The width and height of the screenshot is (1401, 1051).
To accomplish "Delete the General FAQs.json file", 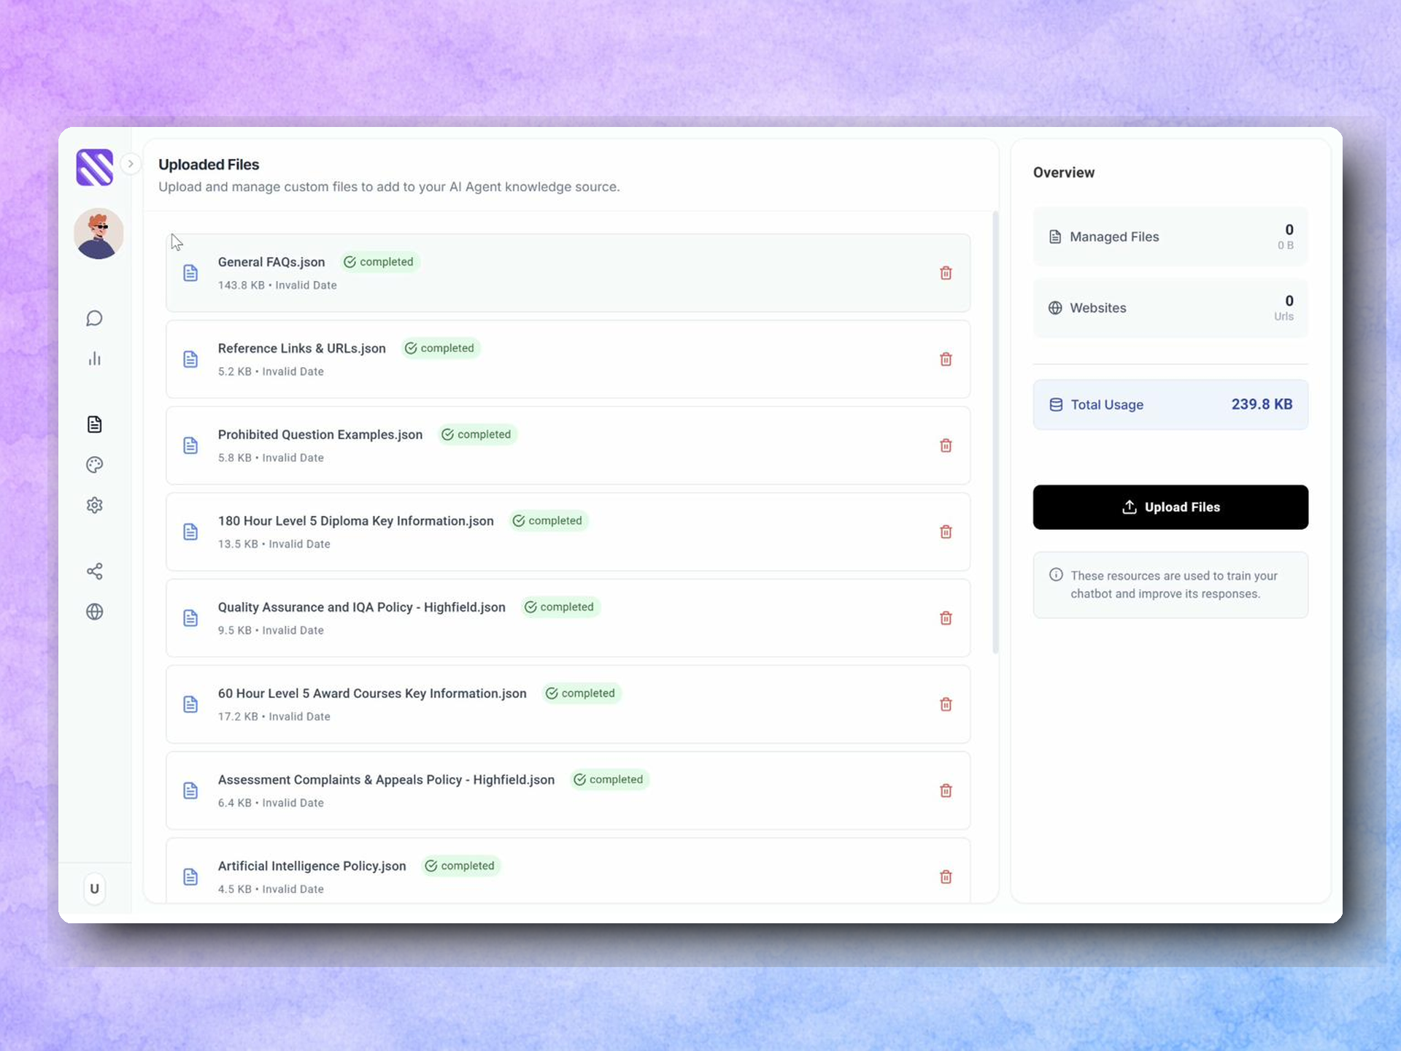I will click(x=945, y=273).
